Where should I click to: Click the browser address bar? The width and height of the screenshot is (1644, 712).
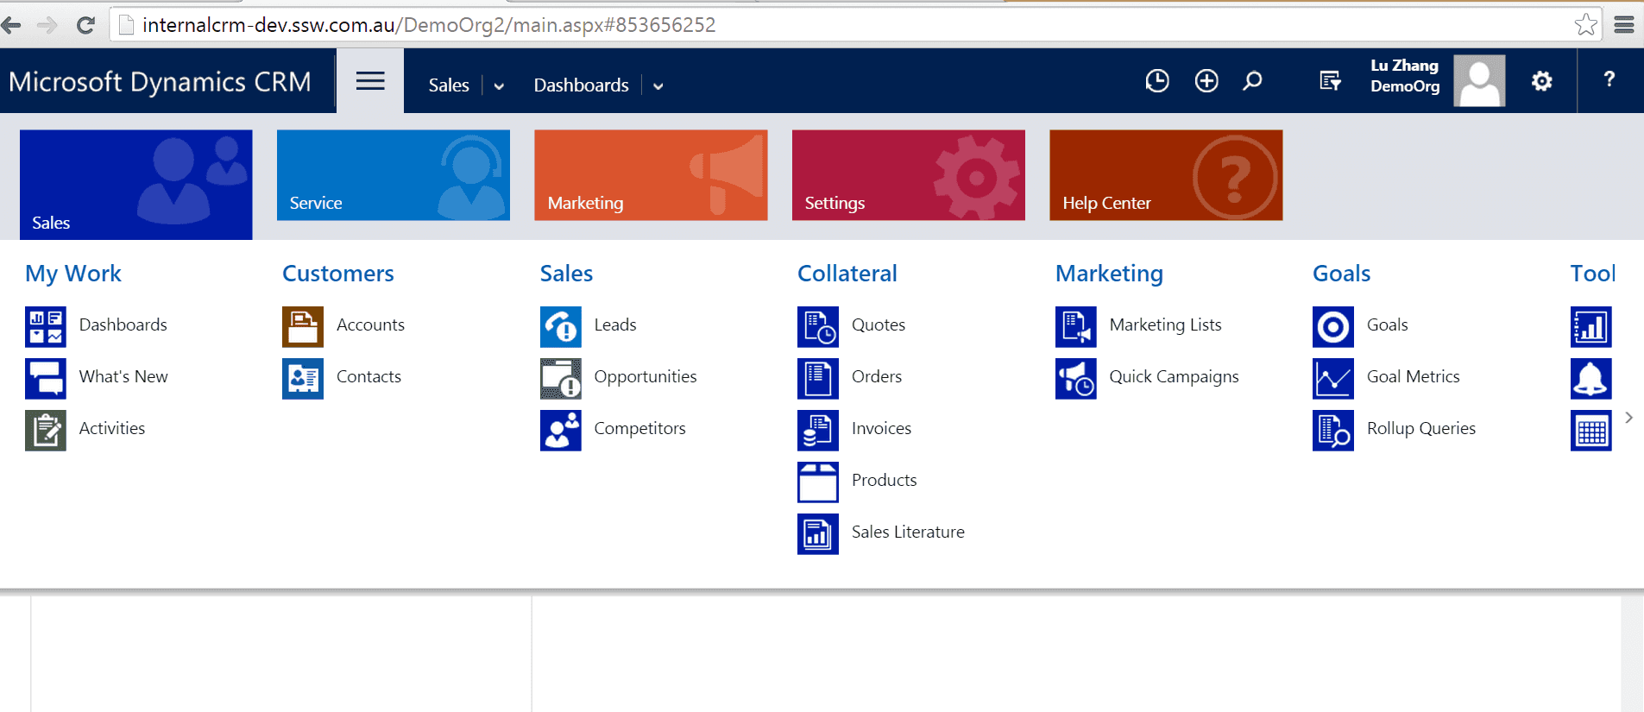(846, 25)
